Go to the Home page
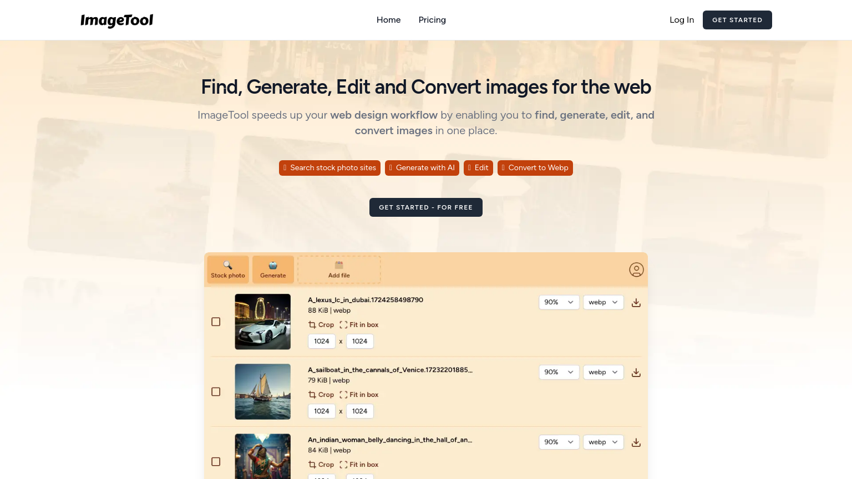The image size is (852, 479). (x=388, y=20)
